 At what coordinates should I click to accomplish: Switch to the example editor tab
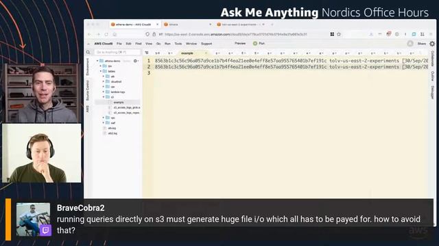pyautogui.click(x=187, y=53)
